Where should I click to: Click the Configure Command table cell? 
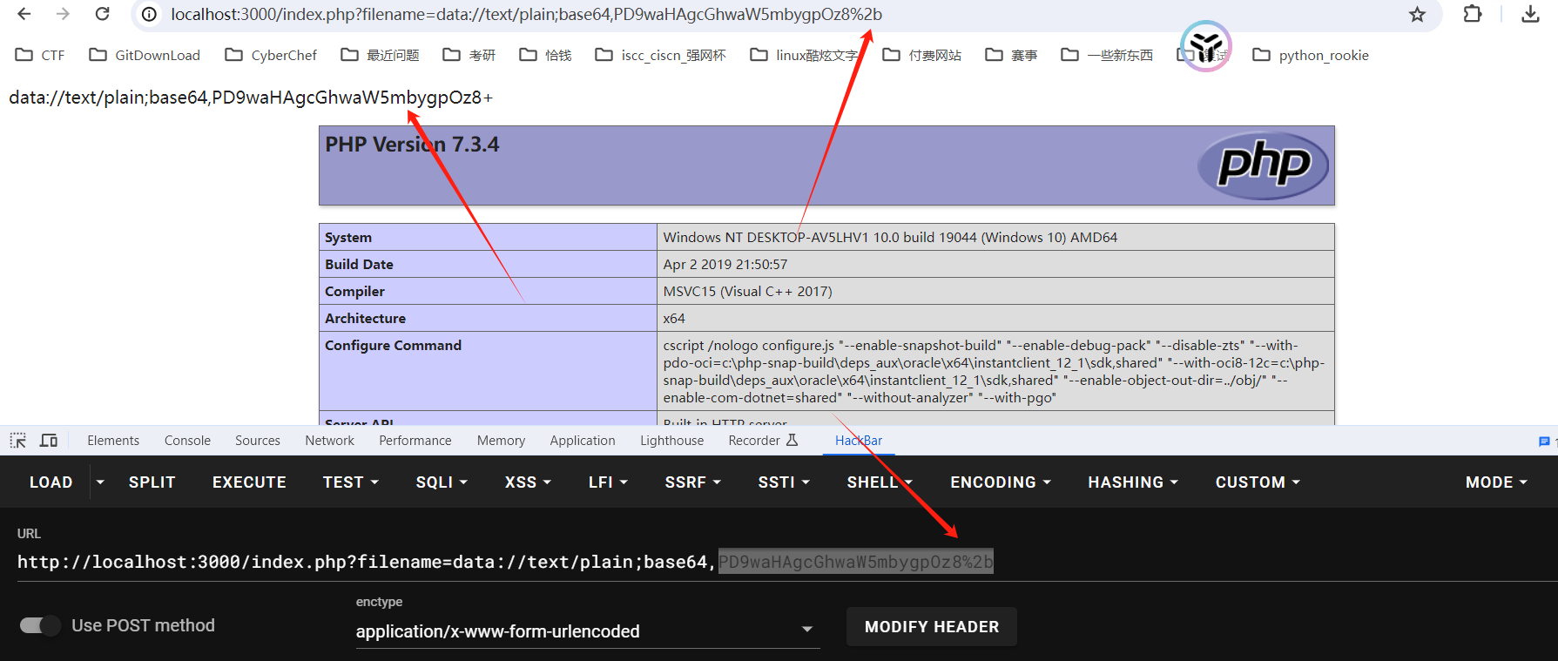tap(488, 371)
